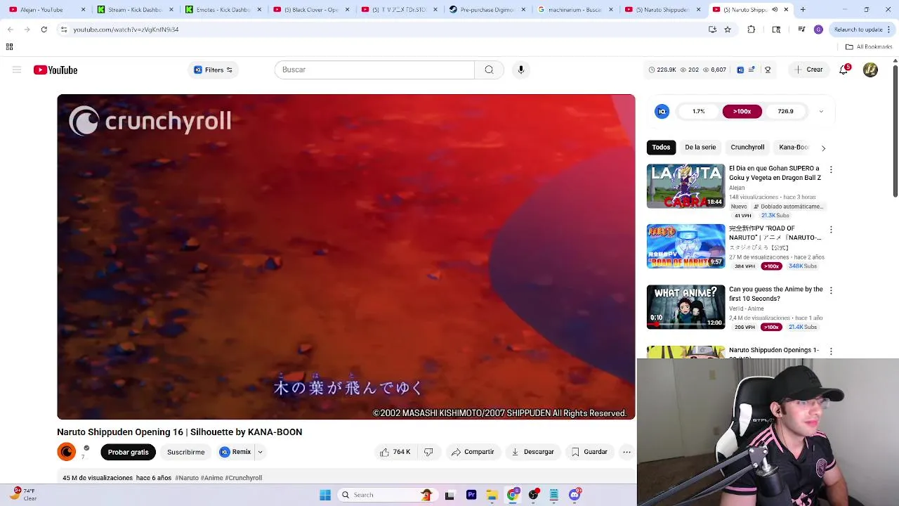Viewport: 899px width, 506px height.
Task: Select the Kana-Boon filter chip
Action: click(794, 147)
